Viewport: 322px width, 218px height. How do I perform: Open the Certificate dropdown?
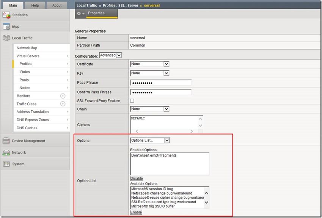[149, 64]
